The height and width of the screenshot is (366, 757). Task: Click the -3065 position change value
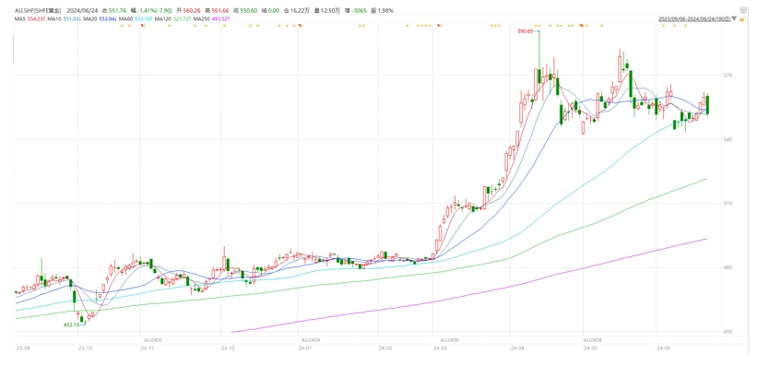pos(359,10)
